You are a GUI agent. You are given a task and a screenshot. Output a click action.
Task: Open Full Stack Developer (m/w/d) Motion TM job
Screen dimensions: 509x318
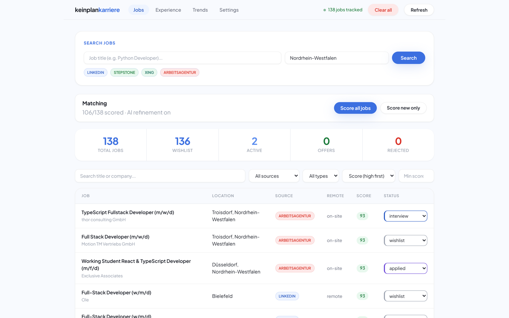click(115, 237)
